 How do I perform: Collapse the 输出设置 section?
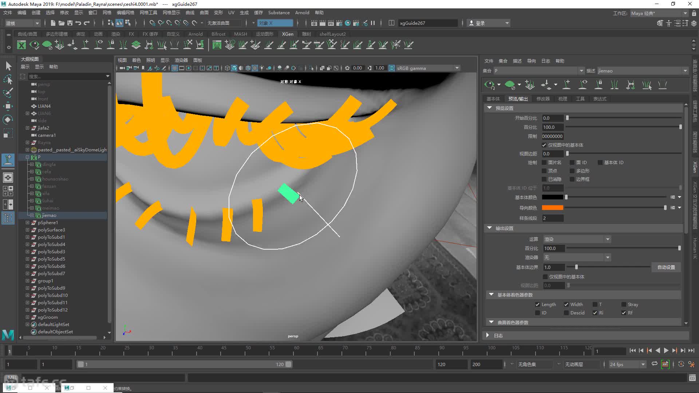click(490, 228)
